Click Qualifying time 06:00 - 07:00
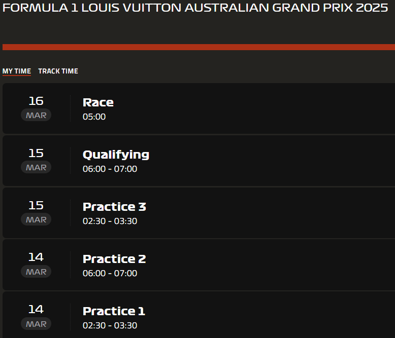The width and height of the screenshot is (395, 338). point(110,169)
